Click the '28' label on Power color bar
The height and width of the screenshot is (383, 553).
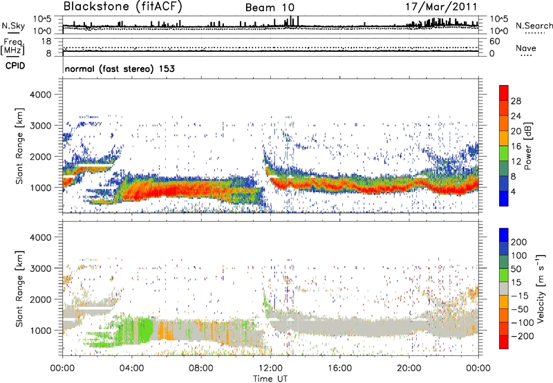pos(516,101)
